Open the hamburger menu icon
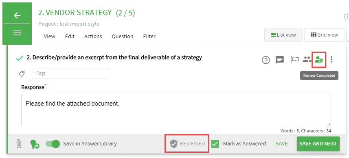Screen dimensions: 349x158 point(17,33)
